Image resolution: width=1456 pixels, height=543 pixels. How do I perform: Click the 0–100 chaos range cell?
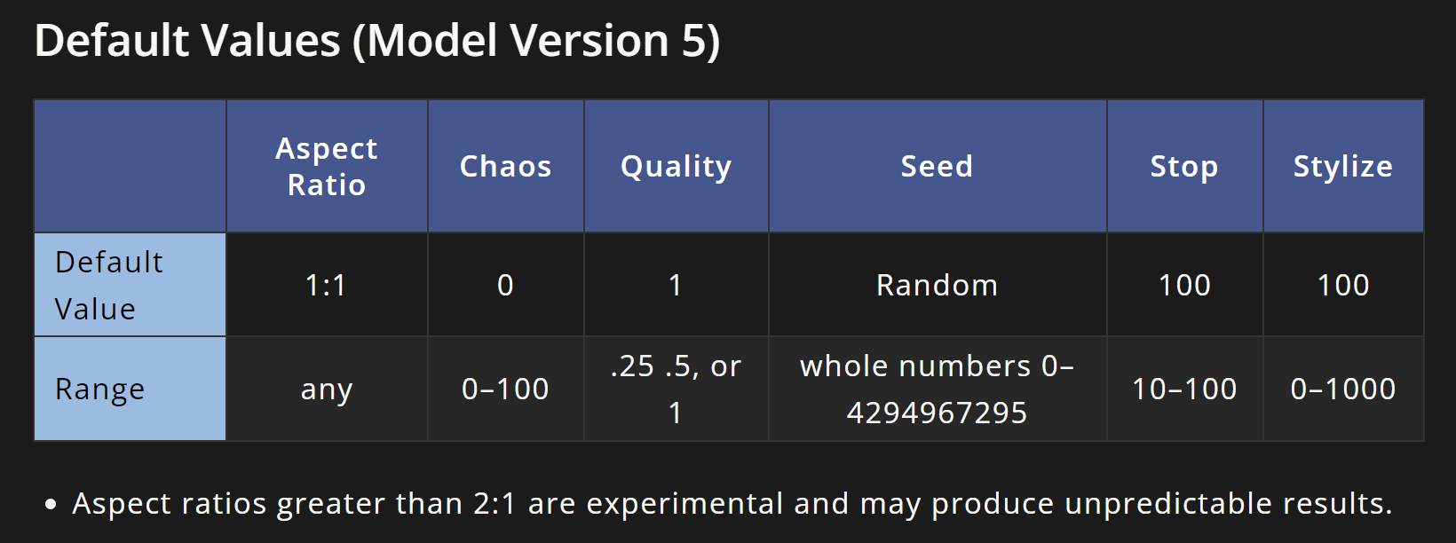point(505,389)
